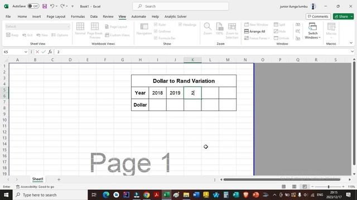
Task: Switch to the Insert tab
Action: click(36, 17)
